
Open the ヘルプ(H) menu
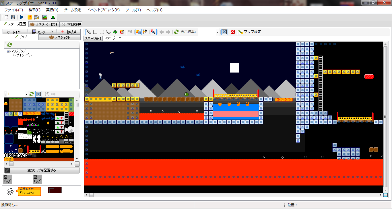(154, 10)
